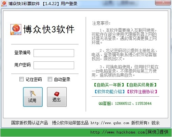
Task: Click the 试用 trial button
Action: pos(33,97)
